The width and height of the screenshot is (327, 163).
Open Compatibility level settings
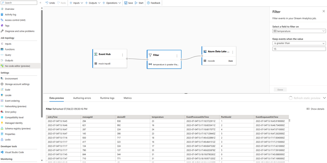14,118
